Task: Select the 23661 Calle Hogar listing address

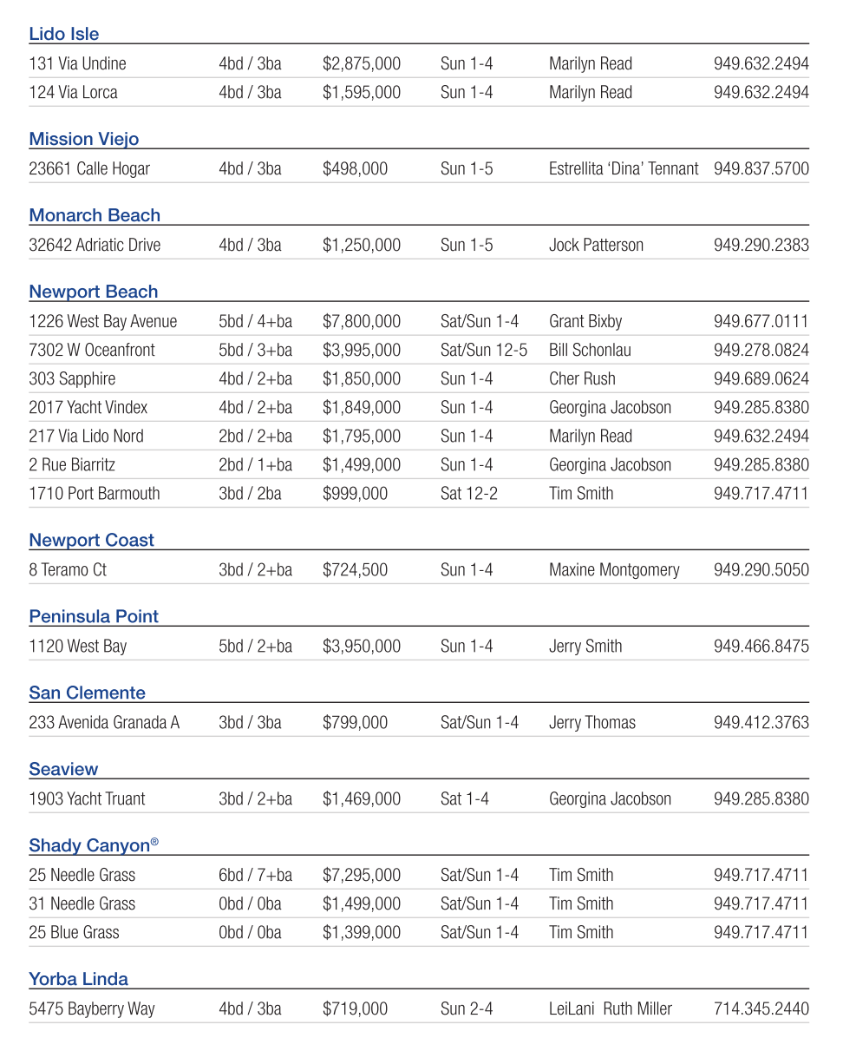Action: pos(89,168)
